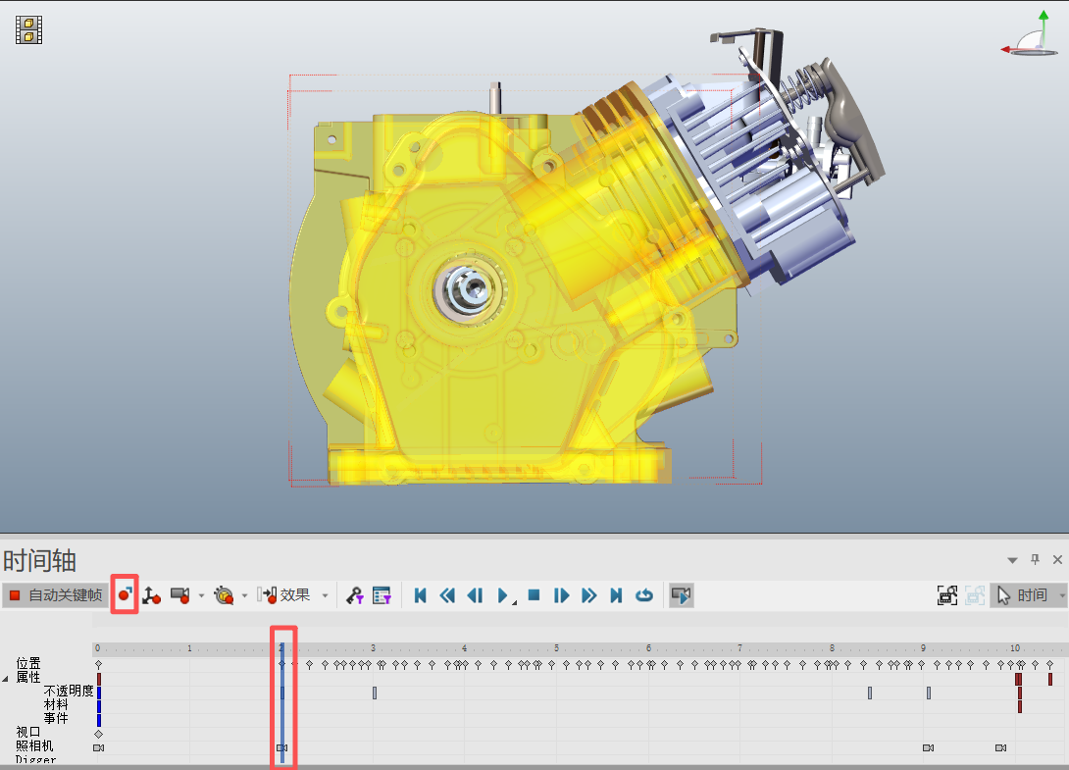This screenshot has height=770, width=1069.
Task: Toggle the camera playback mode icon
Action: tap(681, 595)
